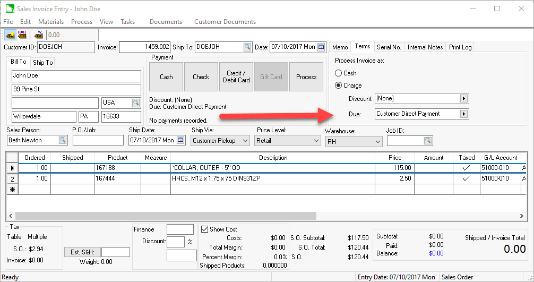Click the P.O./Job input field
The image size is (534, 282).
pyautogui.click(x=98, y=140)
